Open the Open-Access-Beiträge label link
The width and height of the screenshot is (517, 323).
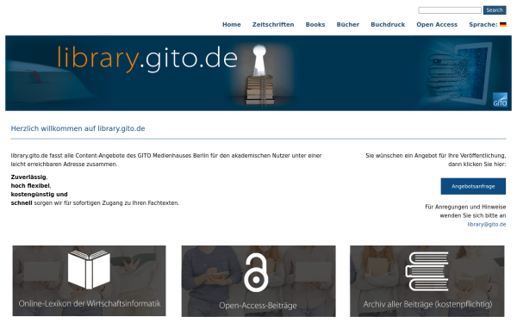[x=258, y=306]
